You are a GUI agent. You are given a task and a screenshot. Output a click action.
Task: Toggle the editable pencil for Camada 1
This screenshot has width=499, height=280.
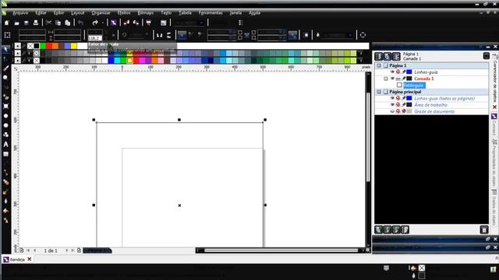coord(404,79)
